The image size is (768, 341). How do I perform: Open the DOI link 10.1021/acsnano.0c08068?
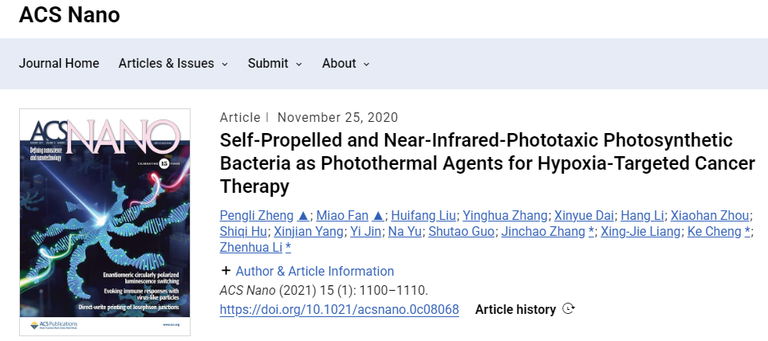pyautogui.click(x=340, y=310)
